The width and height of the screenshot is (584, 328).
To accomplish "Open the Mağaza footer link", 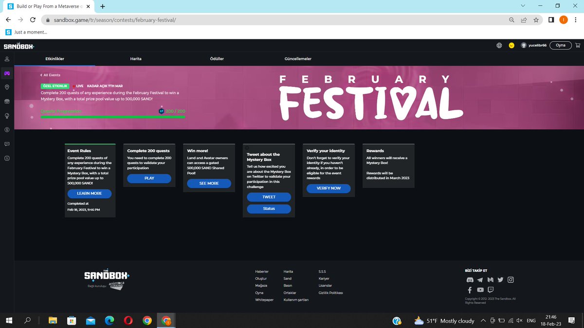I will (261, 285).
